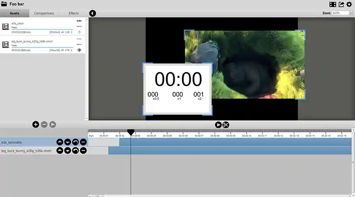355x197 pixels.
Task: Click the timeline vertical scrollbar
Action: pyautogui.click(x=353, y=162)
